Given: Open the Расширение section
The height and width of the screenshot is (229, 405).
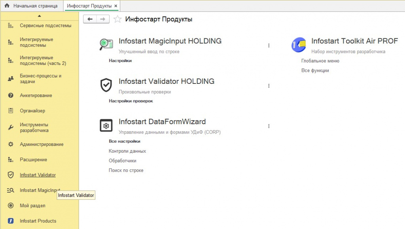Looking at the screenshot, I should [x=33, y=159].
